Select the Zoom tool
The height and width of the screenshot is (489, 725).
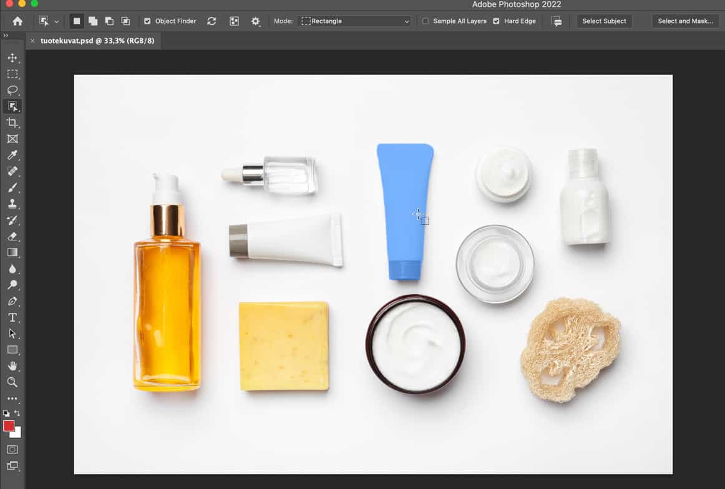[12, 382]
